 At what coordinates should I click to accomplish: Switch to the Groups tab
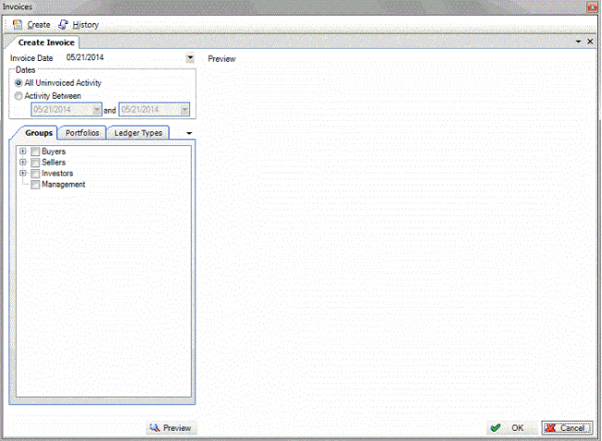point(39,133)
